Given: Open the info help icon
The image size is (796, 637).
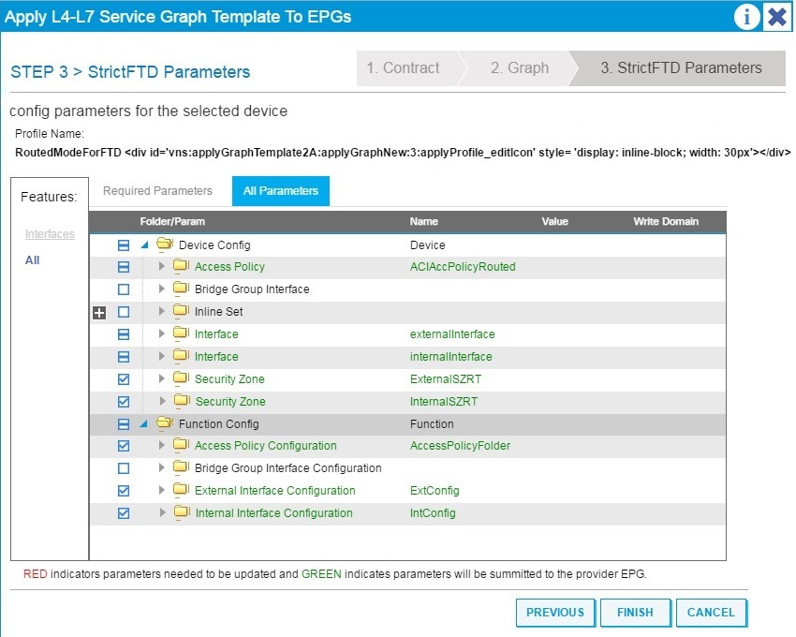Looking at the screenshot, I should point(746,17).
